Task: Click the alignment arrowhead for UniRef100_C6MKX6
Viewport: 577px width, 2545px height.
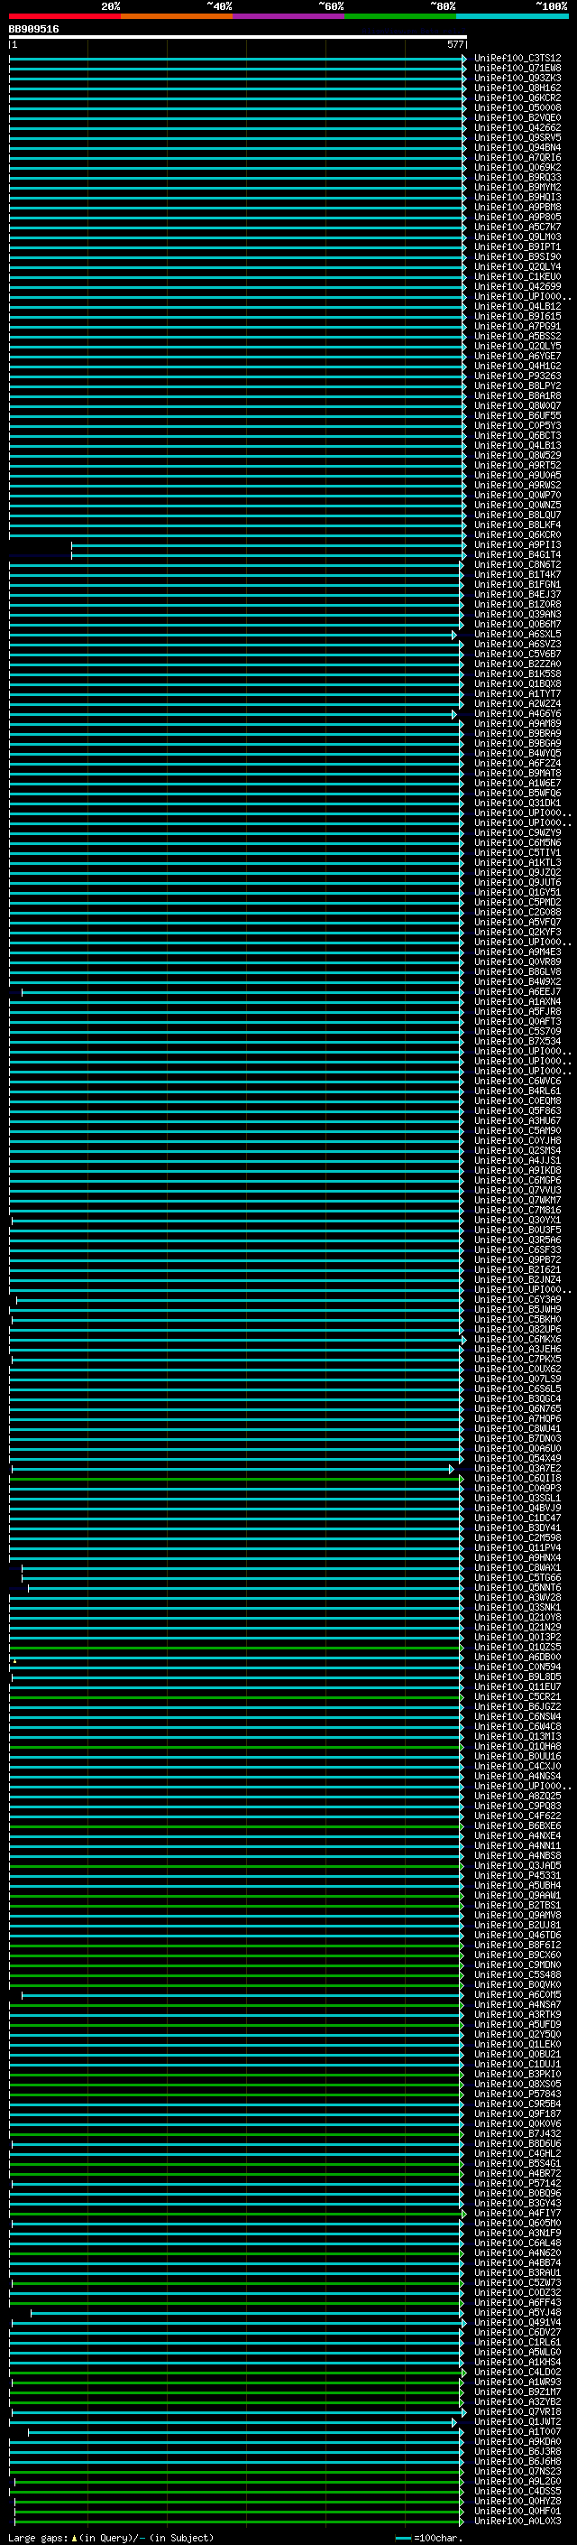Action: pyautogui.click(x=463, y=1340)
